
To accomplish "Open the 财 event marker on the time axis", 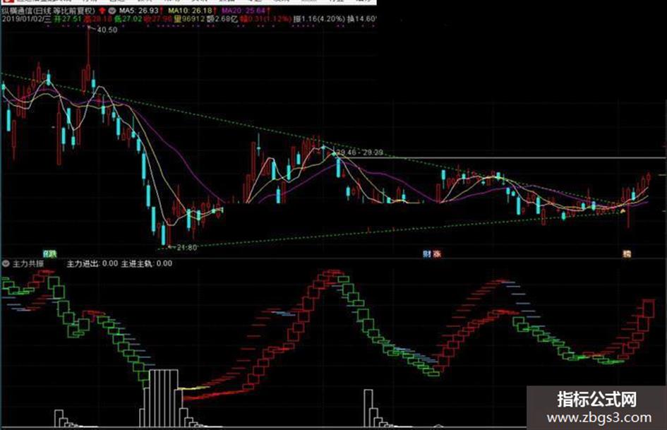I will point(426,254).
